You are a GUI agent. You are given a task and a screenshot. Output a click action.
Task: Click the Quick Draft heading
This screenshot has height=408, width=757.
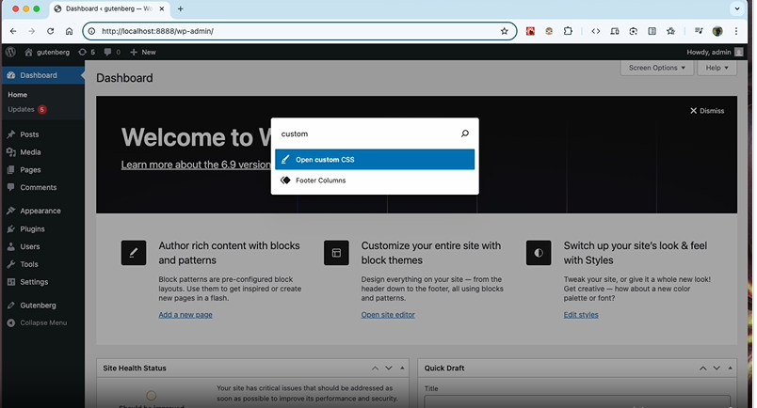(444, 369)
